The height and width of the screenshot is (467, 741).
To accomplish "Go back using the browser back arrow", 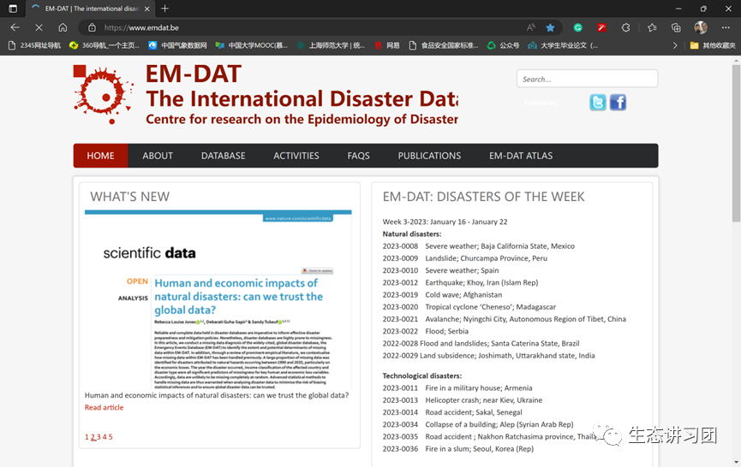I will coord(15,27).
